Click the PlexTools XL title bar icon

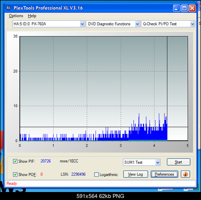pos(8,8)
